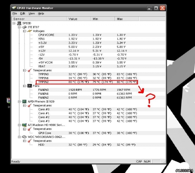Click the WDC hard drive icon

click(24, 137)
